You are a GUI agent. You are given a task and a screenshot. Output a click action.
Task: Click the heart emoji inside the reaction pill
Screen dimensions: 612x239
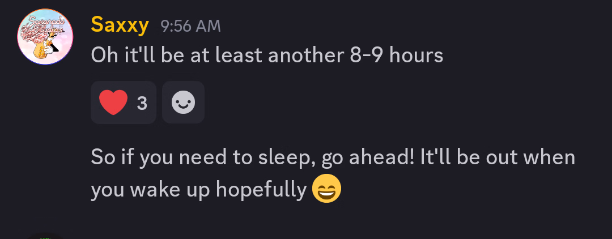(x=113, y=103)
